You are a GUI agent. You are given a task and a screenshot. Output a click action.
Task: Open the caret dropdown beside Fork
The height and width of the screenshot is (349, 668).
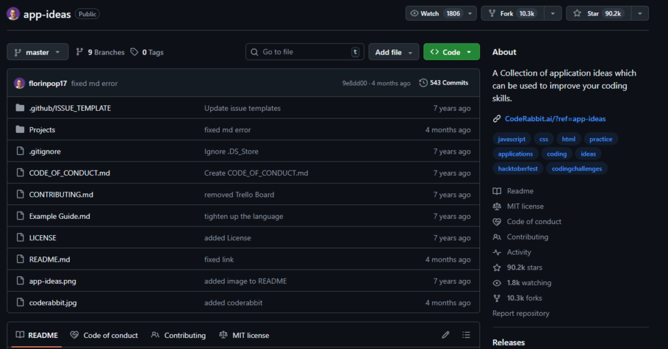pos(553,14)
